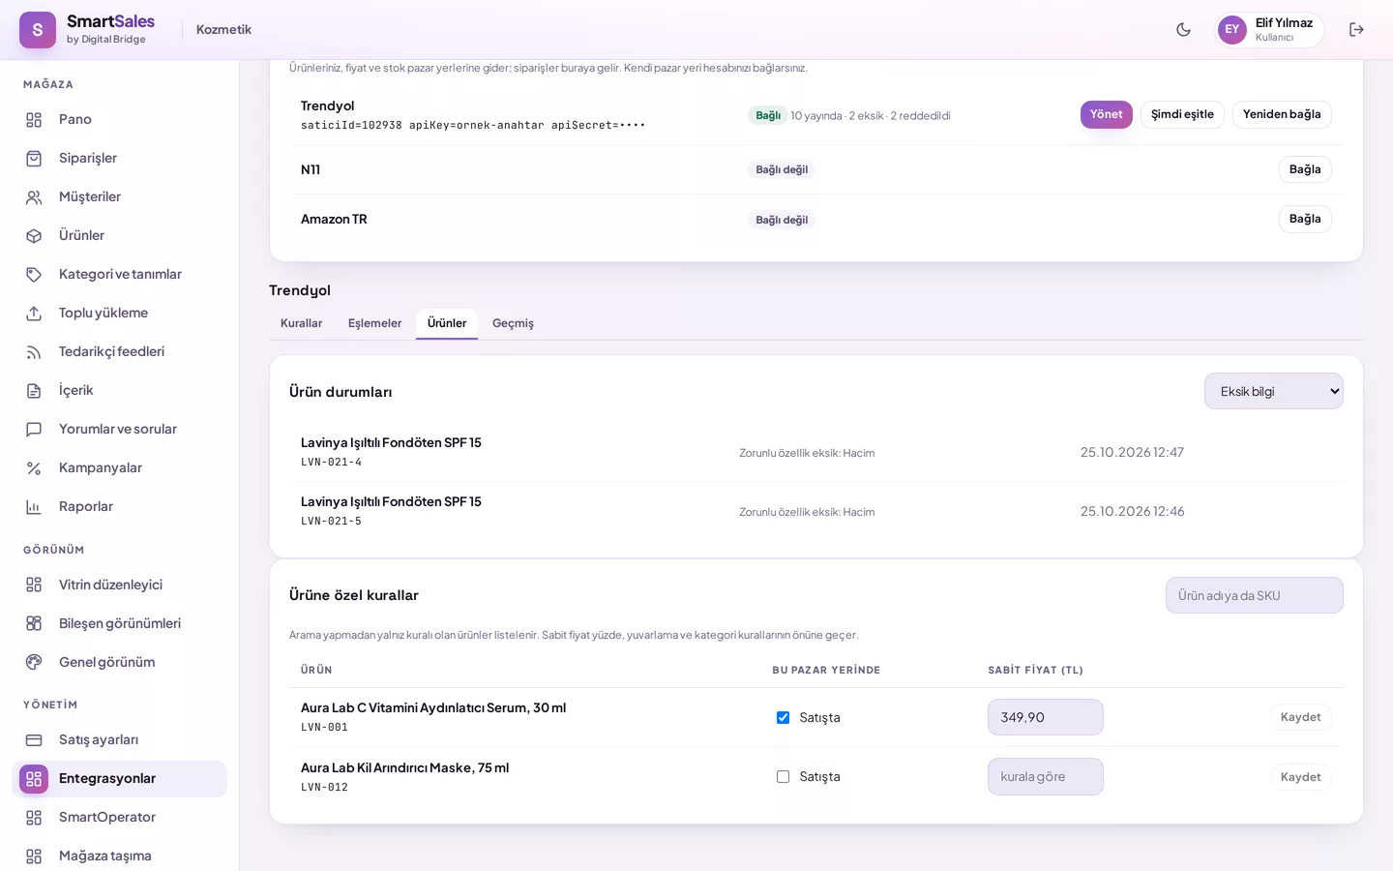Save rule for LVN-001 with Kaydet
Viewport: 1393px width, 871px height.
[x=1300, y=717]
